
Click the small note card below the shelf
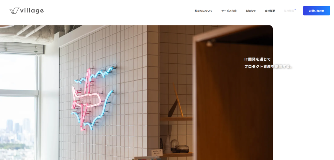pos(157,153)
